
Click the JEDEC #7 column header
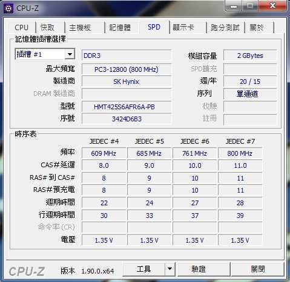[240, 141]
